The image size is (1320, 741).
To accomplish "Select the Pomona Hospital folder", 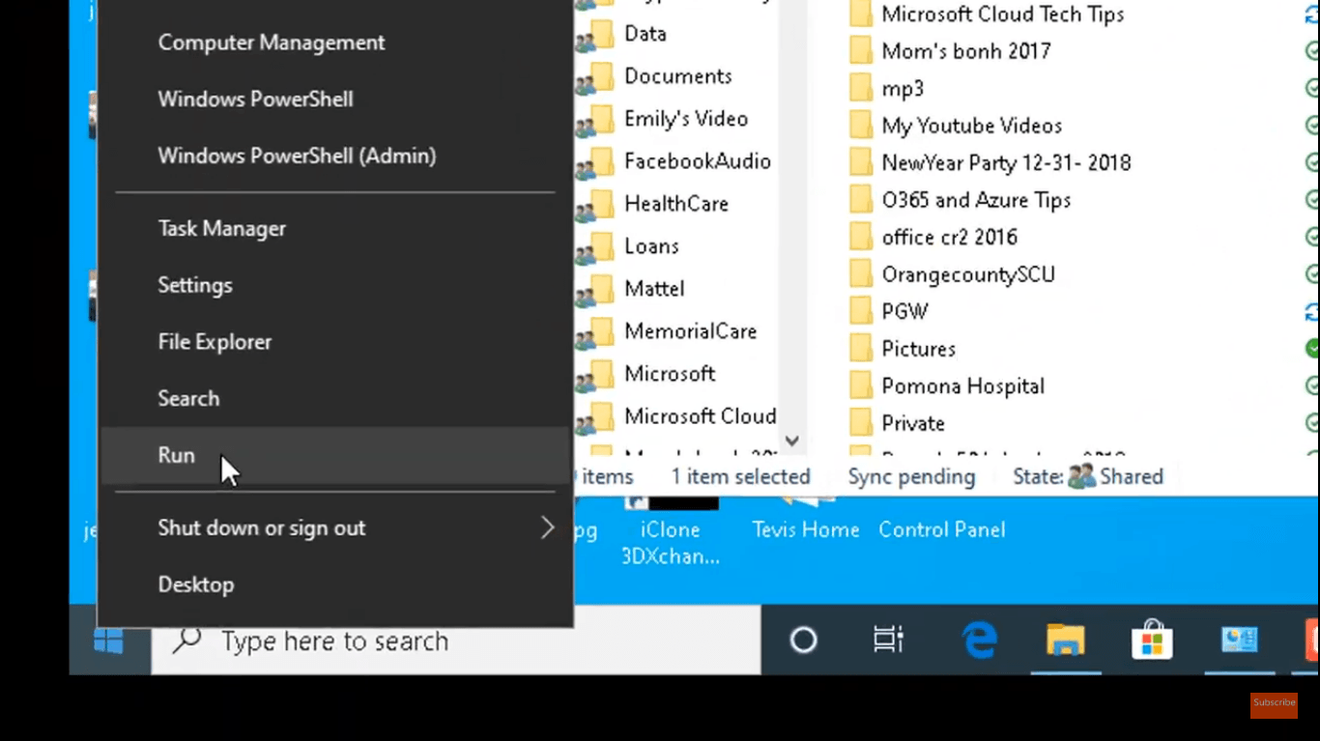I will pyautogui.click(x=962, y=386).
